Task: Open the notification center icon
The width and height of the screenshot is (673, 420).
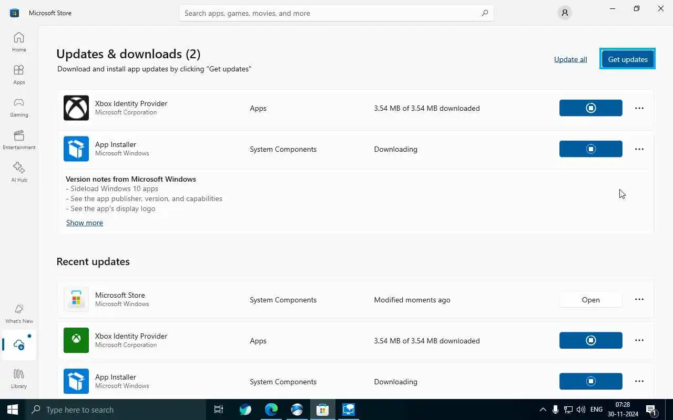Action: pyautogui.click(x=651, y=409)
